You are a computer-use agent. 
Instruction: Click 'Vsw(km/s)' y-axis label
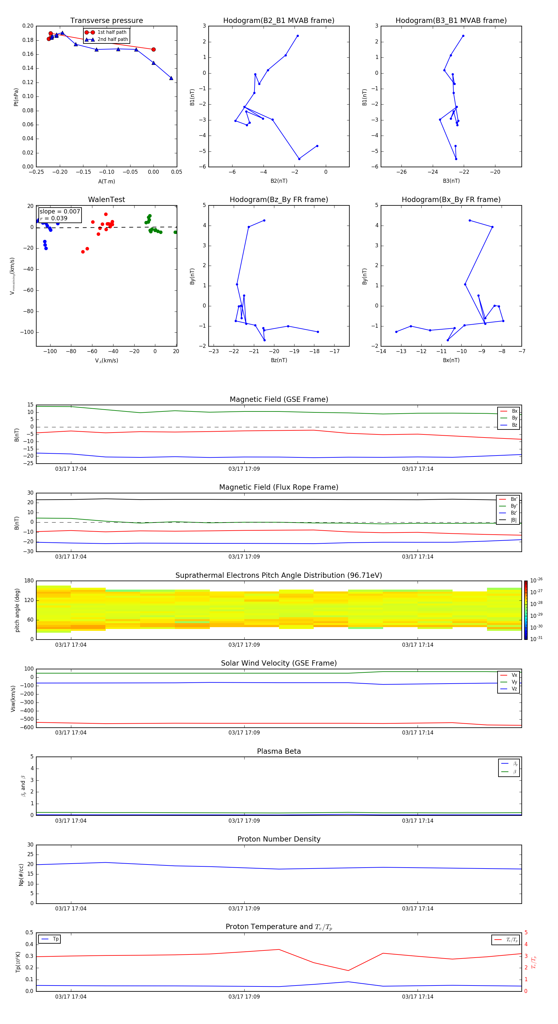(x=13, y=698)
